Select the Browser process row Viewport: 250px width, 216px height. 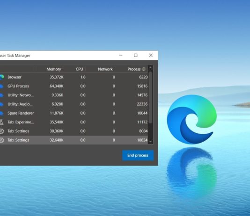pos(74,77)
